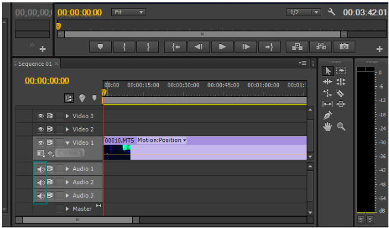Toggle Video 3 track eye visibility

click(x=40, y=116)
